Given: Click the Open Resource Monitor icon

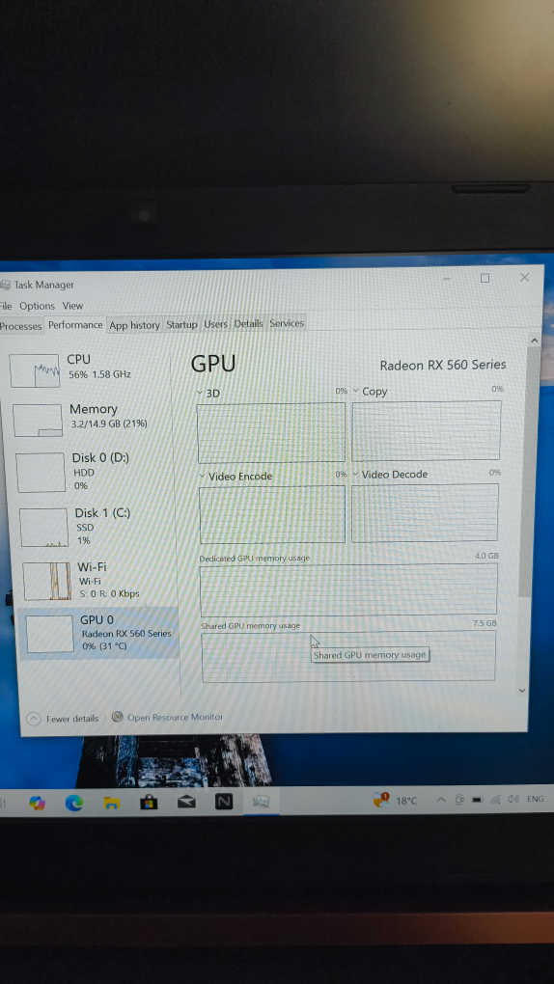Looking at the screenshot, I should click(x=118, y=717).
